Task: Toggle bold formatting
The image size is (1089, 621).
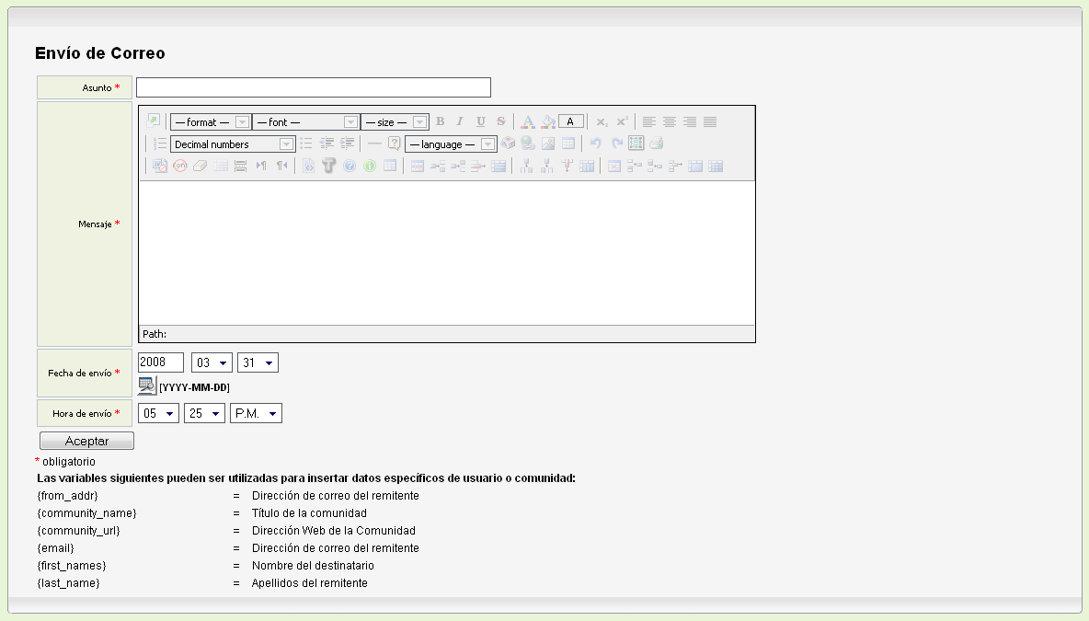Action: (441, 121)
